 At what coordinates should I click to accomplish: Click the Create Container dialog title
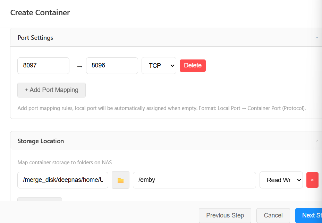40,13
